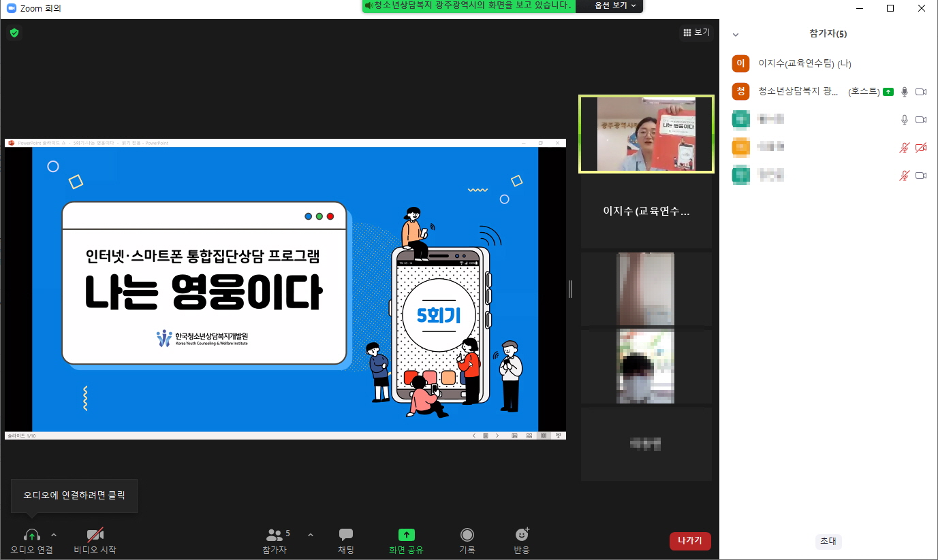Screen dimensions: 938x560
Task: Connect audio using 오디오 연결 headphone button
Action: click(x=31, y=536)
